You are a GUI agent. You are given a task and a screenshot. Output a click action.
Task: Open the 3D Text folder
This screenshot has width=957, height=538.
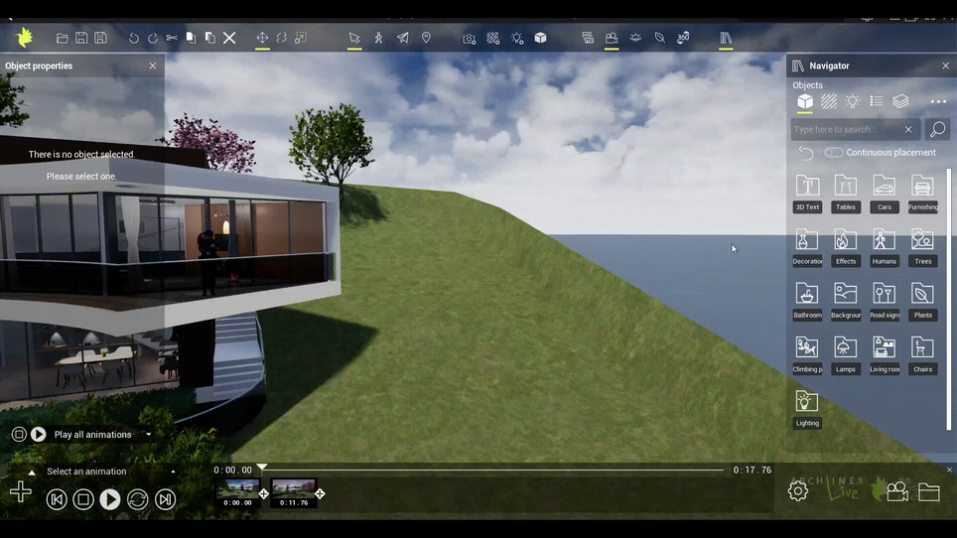807,193
